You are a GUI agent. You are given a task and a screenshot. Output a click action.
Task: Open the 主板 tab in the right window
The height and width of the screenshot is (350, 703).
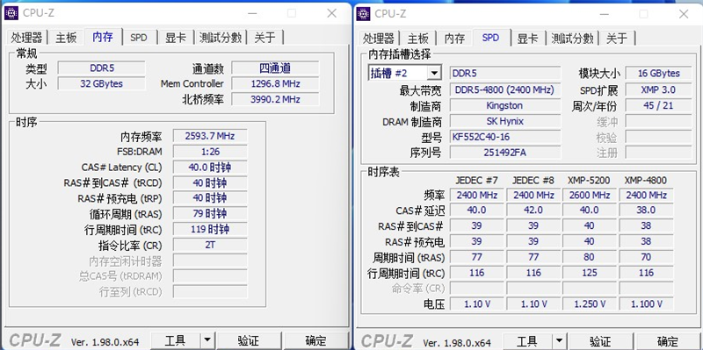[418, 38]
